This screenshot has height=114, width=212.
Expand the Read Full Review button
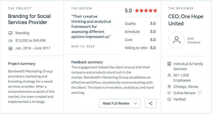[x=120, y=103]
